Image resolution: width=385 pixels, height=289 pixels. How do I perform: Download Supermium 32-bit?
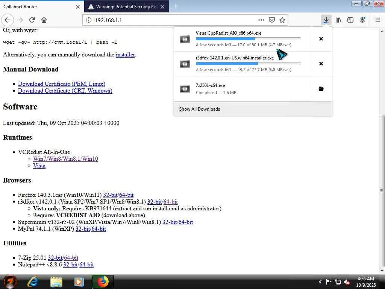[170, 222]
